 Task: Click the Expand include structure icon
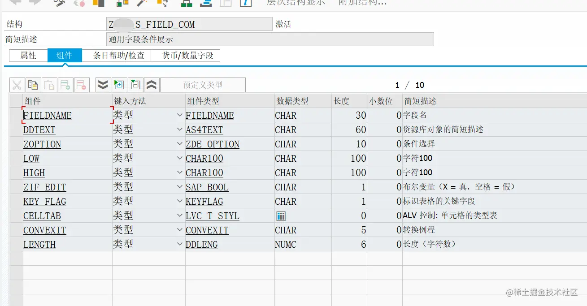119,85
